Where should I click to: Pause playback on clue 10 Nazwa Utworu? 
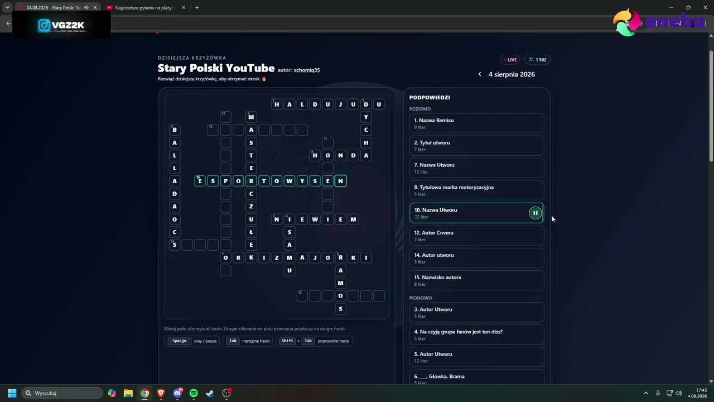(x=535, y=213)
